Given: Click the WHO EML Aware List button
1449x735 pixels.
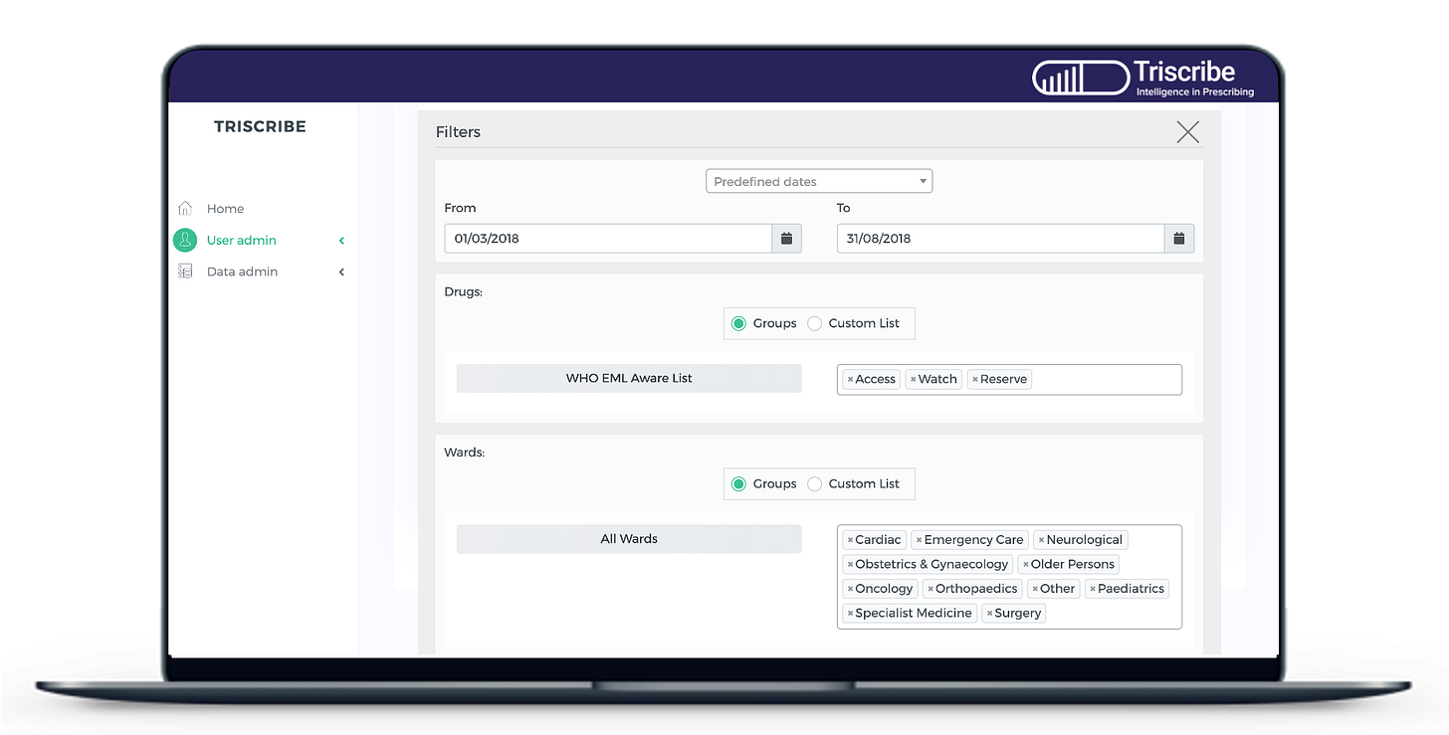Looking at the screenshot, I should [628, 378].
